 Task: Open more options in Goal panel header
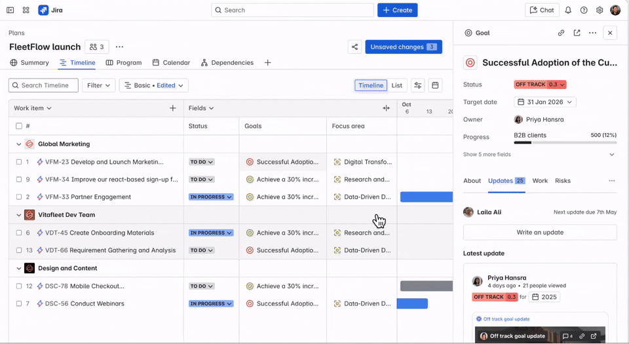tap(592, 33)
